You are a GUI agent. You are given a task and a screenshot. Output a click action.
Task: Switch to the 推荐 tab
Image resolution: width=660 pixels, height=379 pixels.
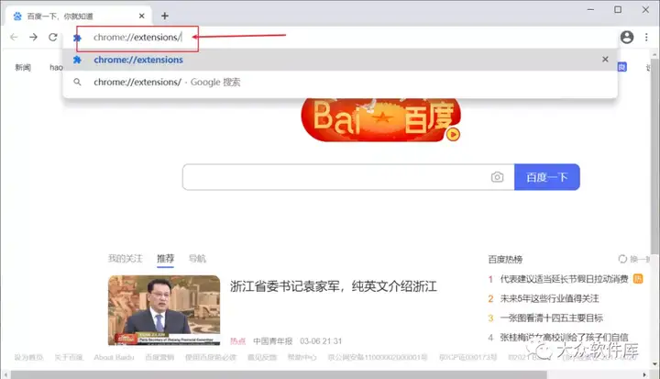(x=165, y=259)
